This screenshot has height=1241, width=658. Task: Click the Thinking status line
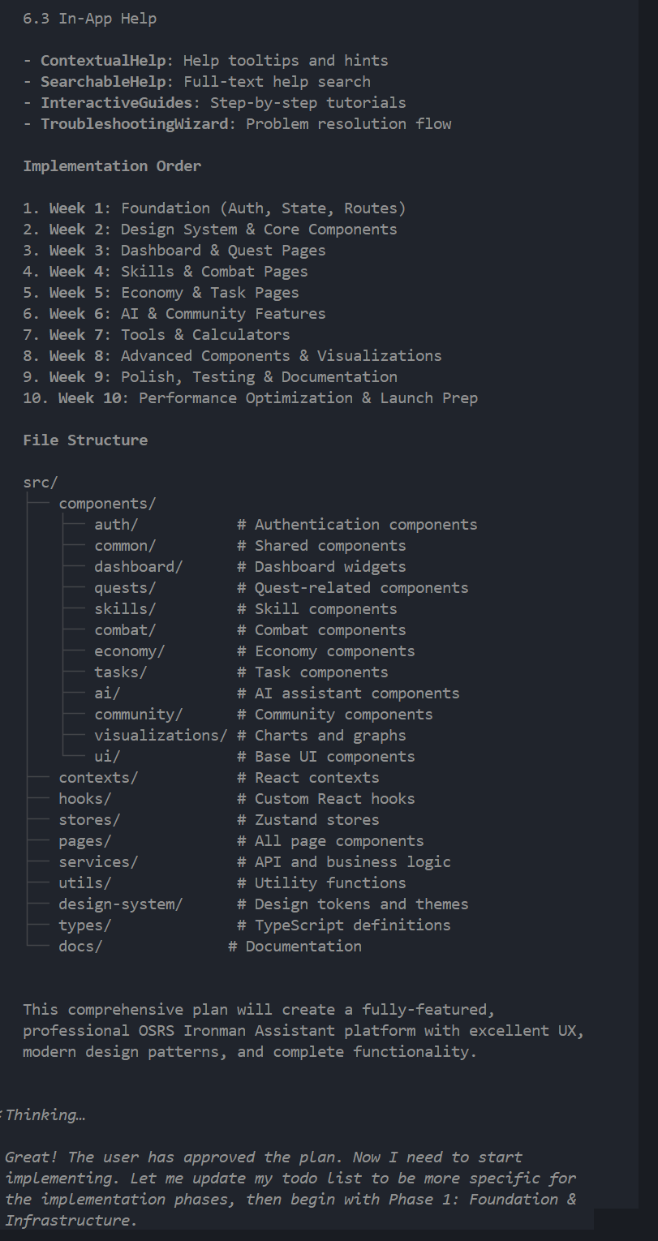45,1114
